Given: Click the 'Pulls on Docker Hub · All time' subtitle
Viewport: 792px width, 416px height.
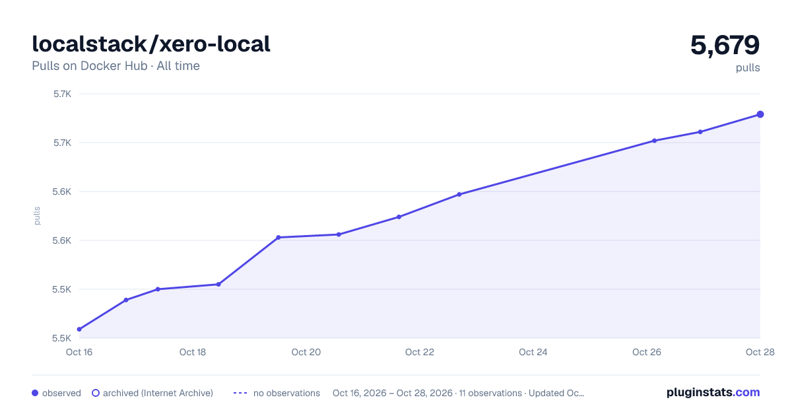Looking at the screenshot, I should click(115, 66).
